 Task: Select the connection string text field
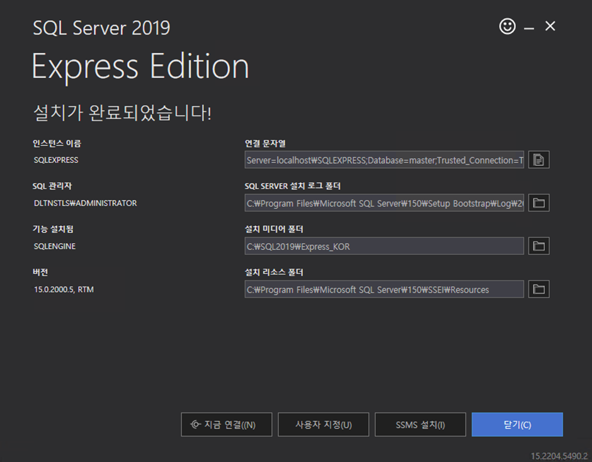click(x=384, y=160)
